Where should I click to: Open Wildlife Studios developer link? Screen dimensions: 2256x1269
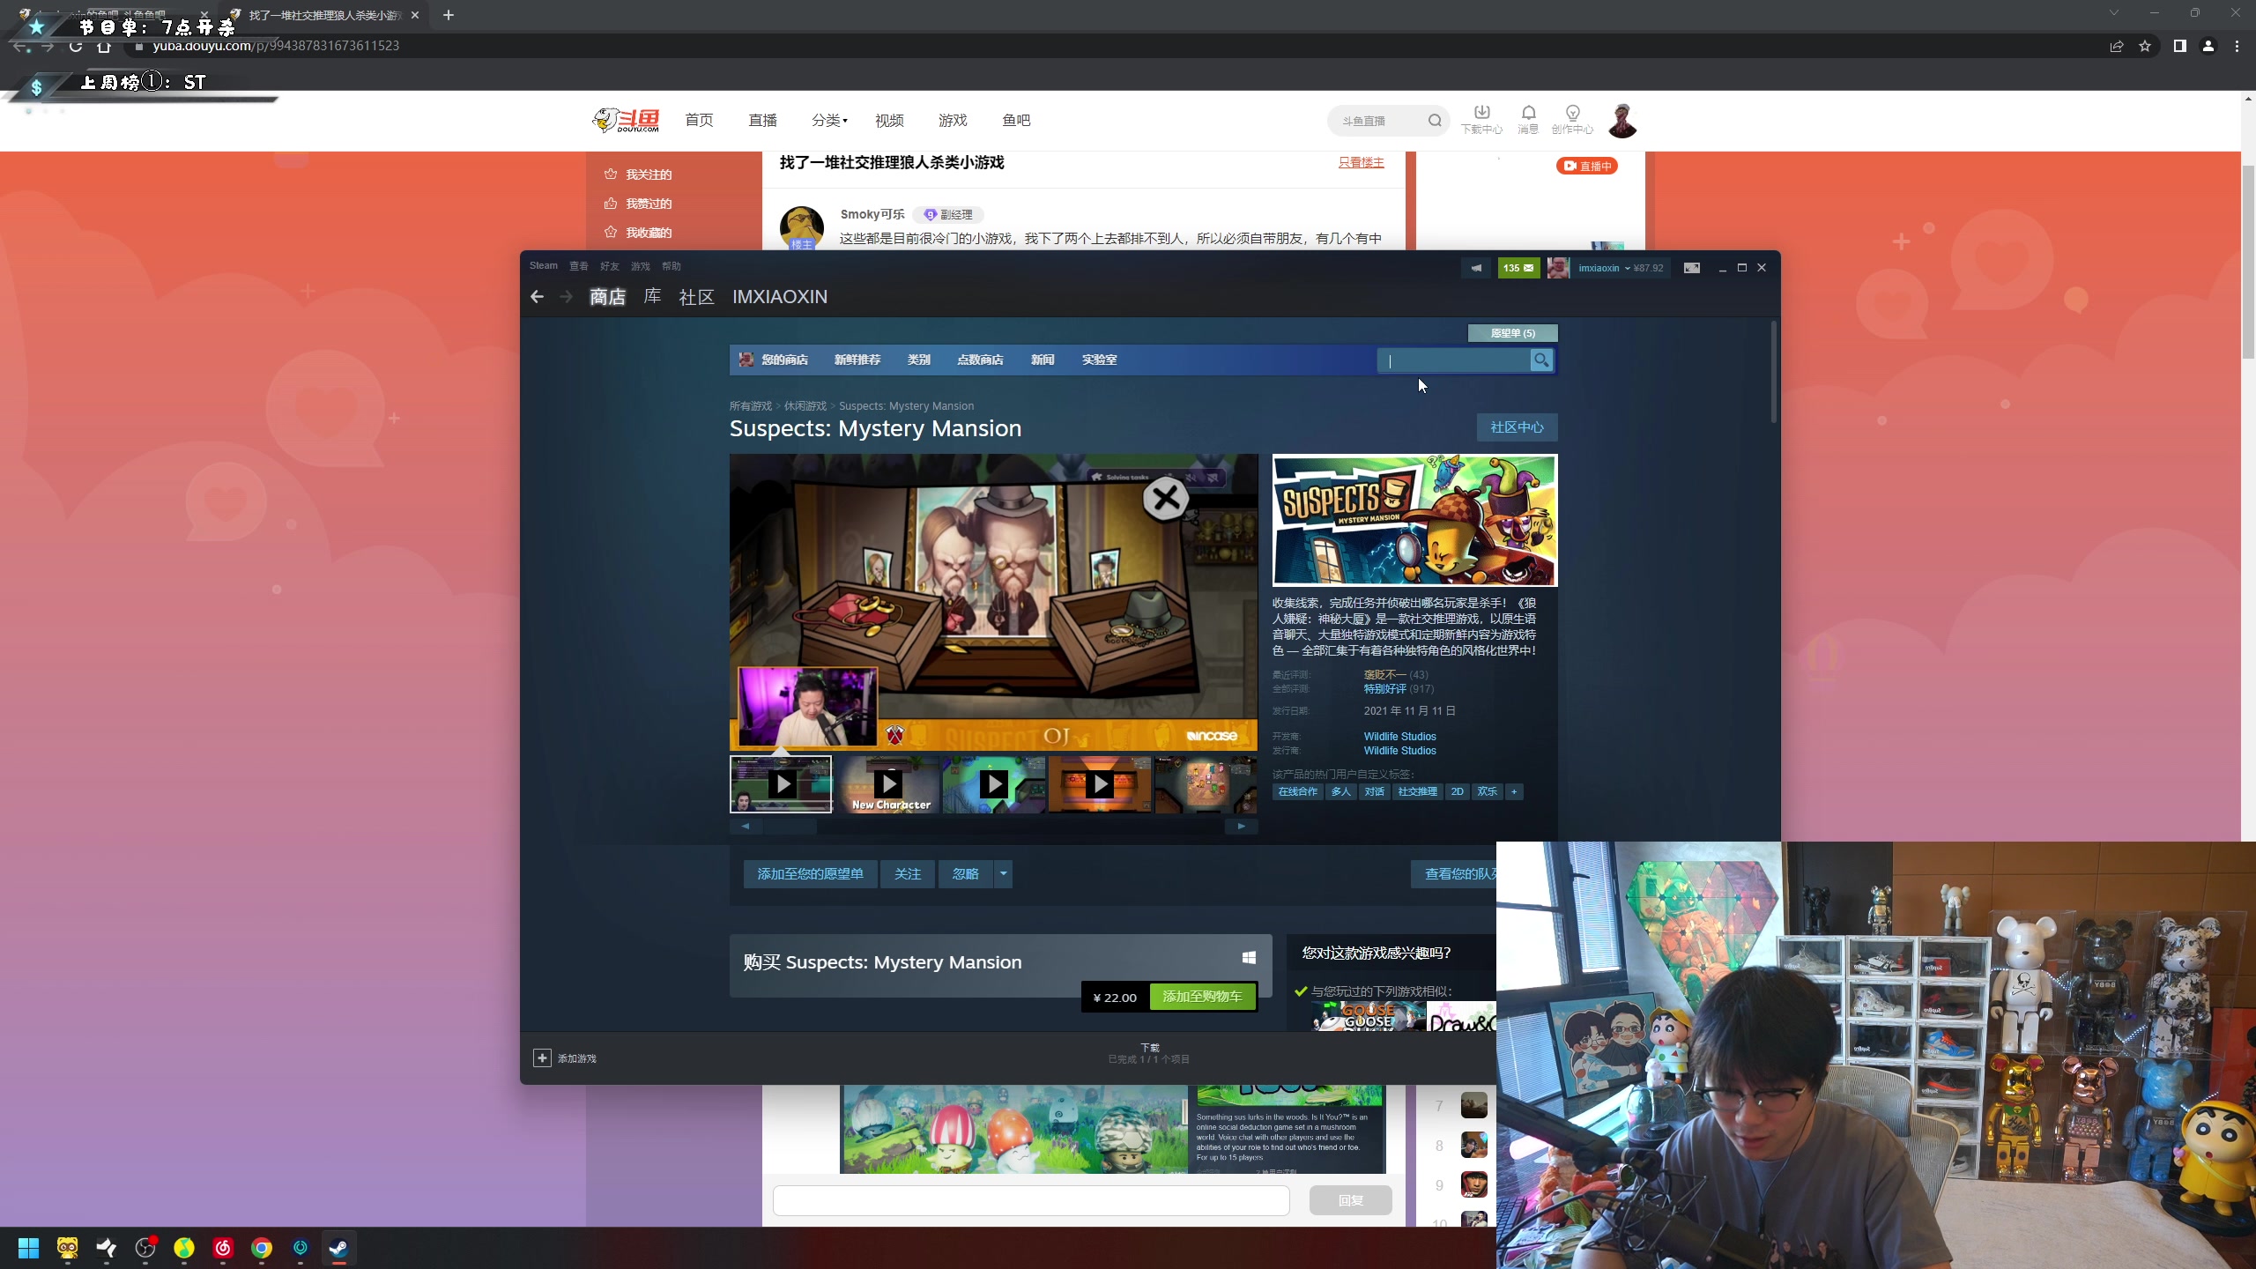(x=1399, y=736)
